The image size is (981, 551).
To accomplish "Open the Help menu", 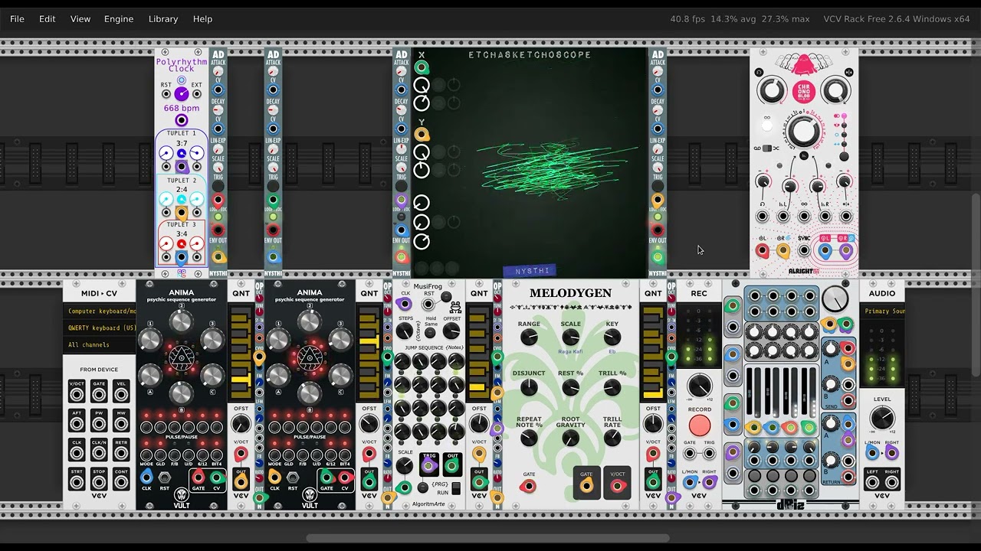I will point(203,18).
